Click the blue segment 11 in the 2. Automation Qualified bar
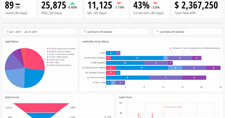The height and width of the screenshot is (118, 225). click(137, 58)
